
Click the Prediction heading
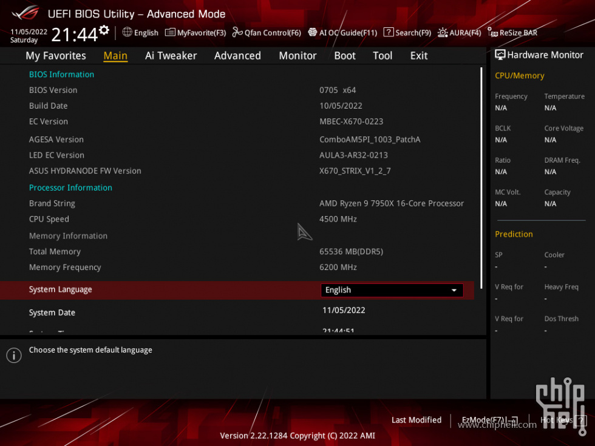coord(514,234)
